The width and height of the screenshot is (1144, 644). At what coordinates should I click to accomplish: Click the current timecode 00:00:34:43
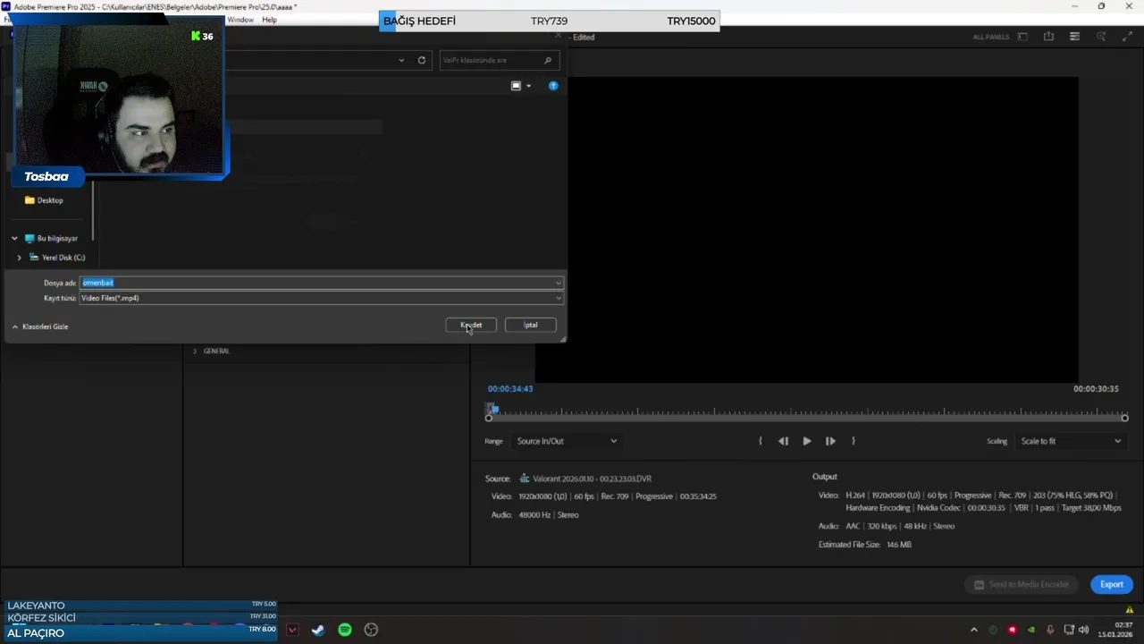pos(509,389)
